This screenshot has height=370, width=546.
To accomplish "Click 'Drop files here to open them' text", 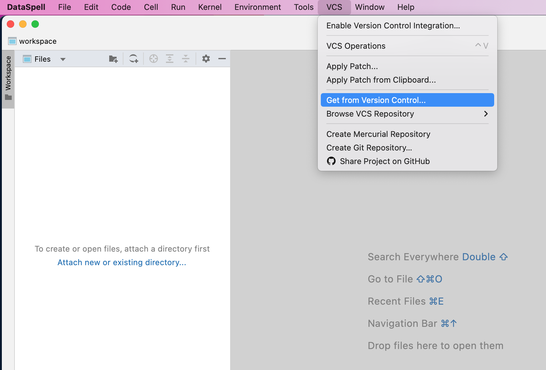I will [x=436, y=346].
